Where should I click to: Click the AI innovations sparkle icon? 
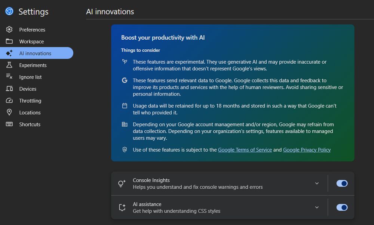pyautogui.click(x=9, y=53)
